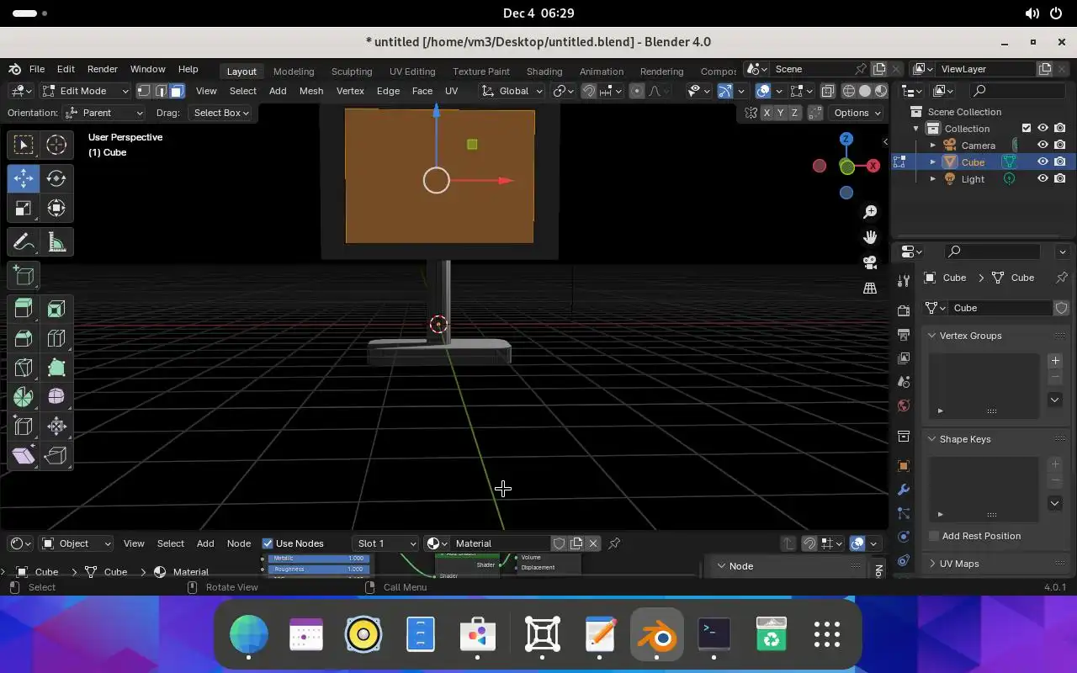Select the Edge Slide tool
The image size is (1077, 673).
pyautogui.click(x=24, y=426)
